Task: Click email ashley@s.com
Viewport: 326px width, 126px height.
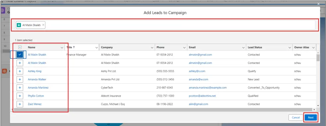Action: pos(197,71)
